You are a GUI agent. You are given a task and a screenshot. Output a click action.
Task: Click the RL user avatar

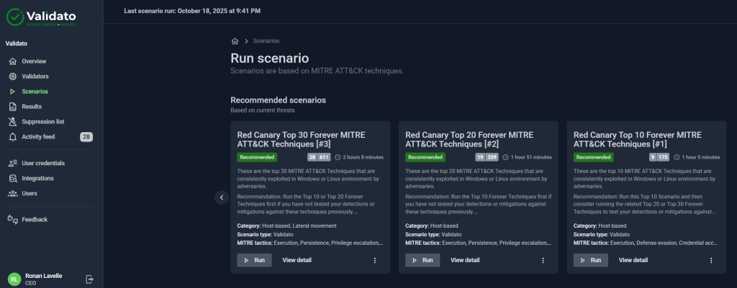tap(14, 279)
